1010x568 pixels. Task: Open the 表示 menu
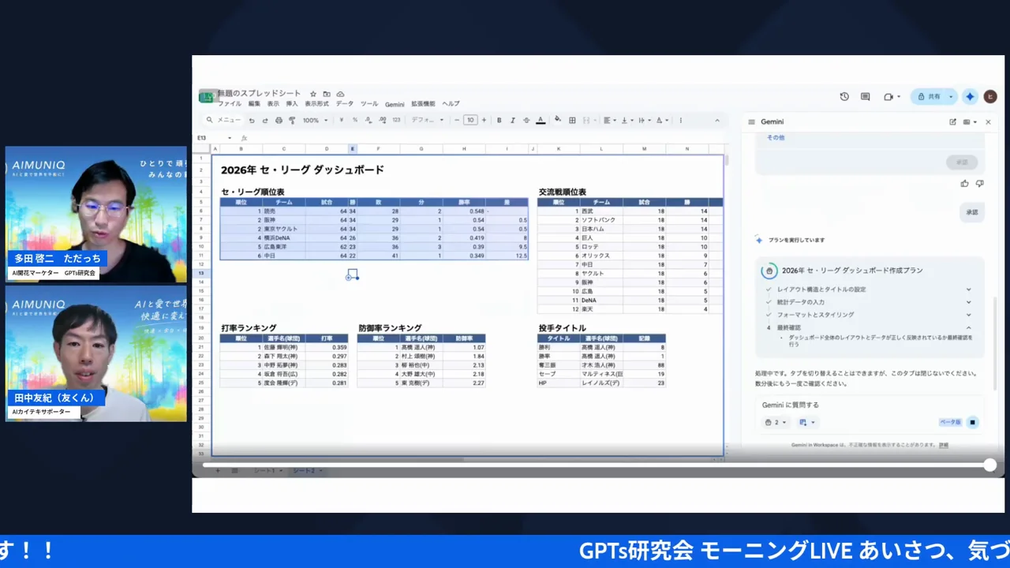273,104
